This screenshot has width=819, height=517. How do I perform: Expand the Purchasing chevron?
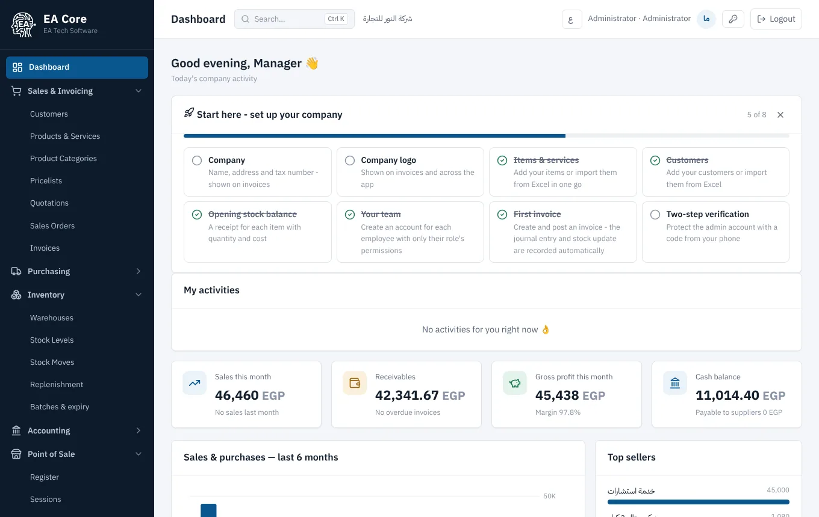coord(139,272)
